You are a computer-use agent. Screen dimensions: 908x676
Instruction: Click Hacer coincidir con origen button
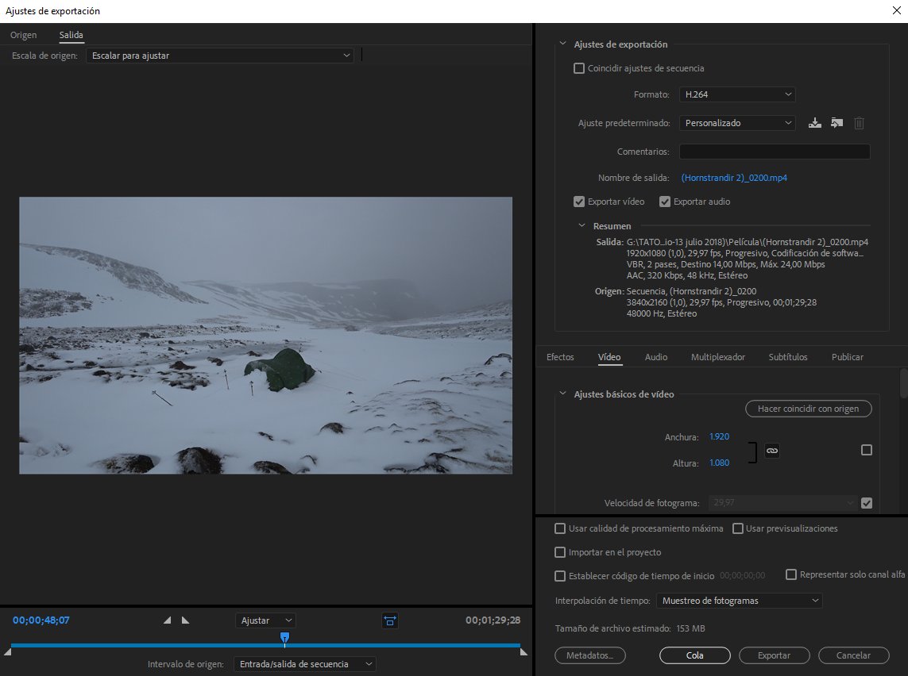(809, 409)
